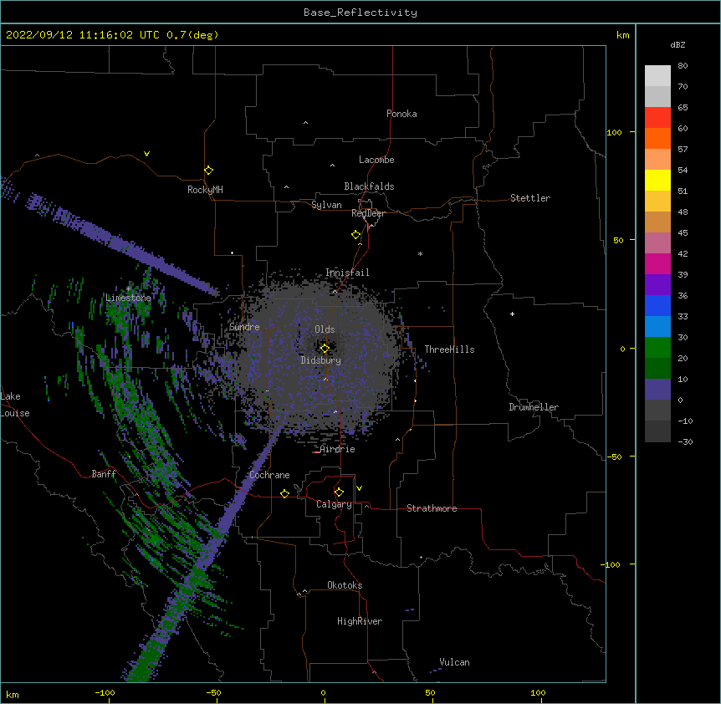
Task: Click the yellow diamond marker below RedDeer
Action: tap(355, 235)
